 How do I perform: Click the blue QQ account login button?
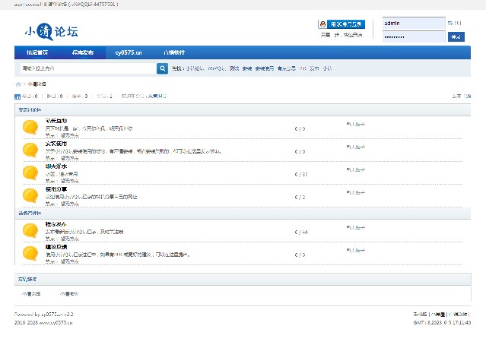(x=346, y=24)
